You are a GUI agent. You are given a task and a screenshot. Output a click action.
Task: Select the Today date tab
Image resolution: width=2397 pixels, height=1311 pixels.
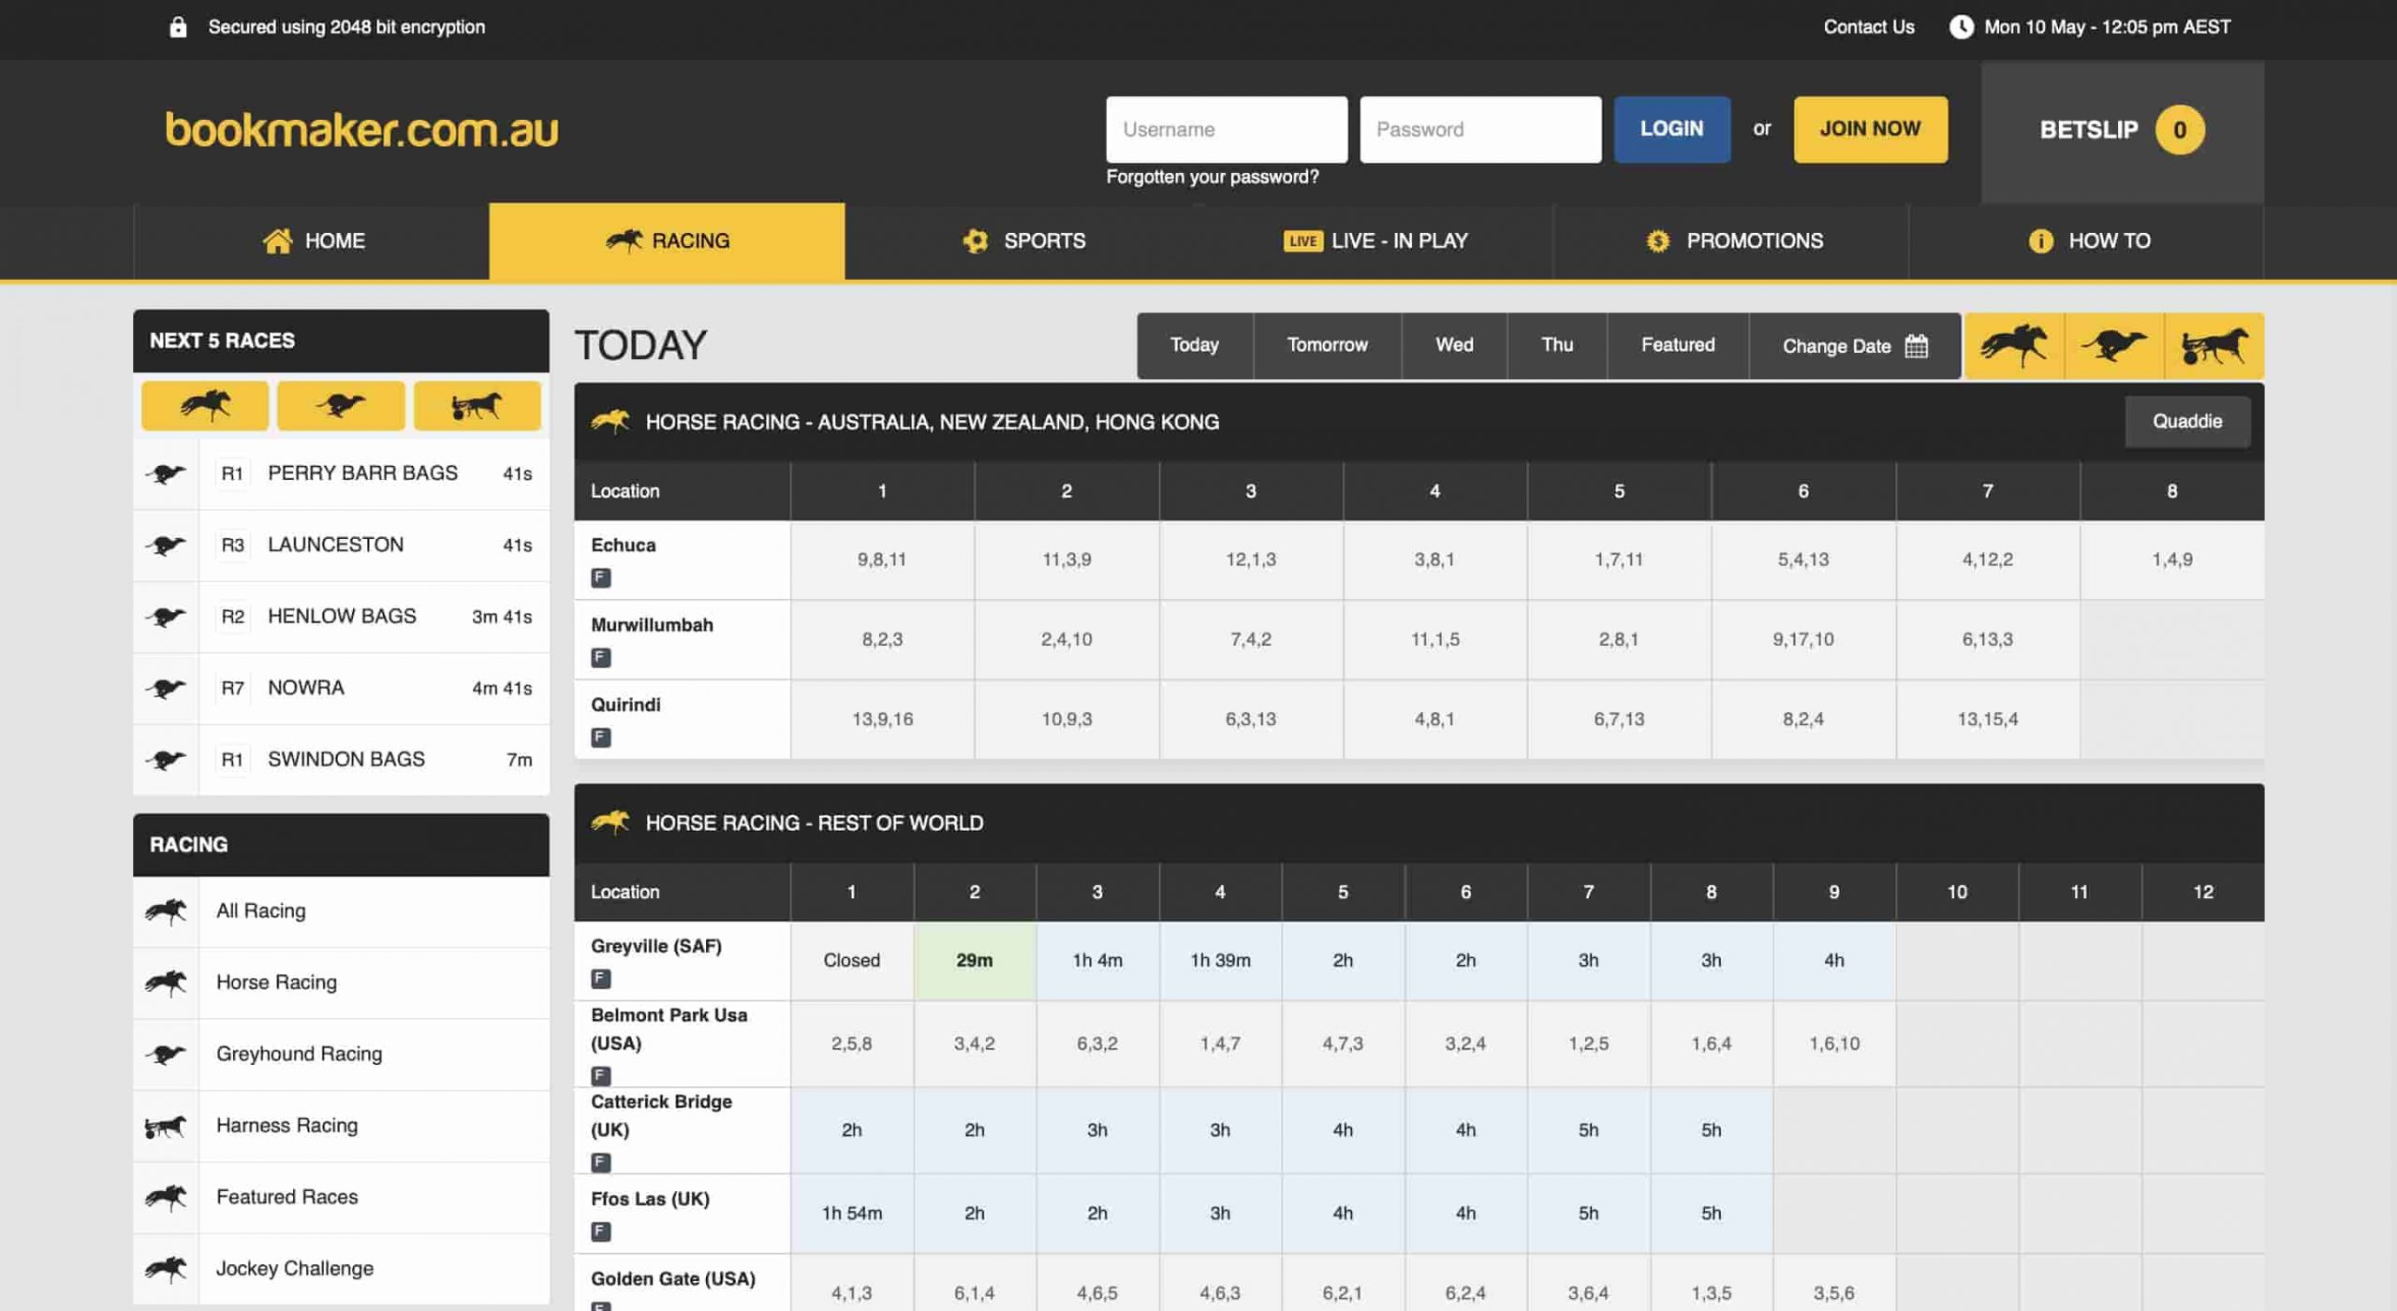pos(1195,345)
